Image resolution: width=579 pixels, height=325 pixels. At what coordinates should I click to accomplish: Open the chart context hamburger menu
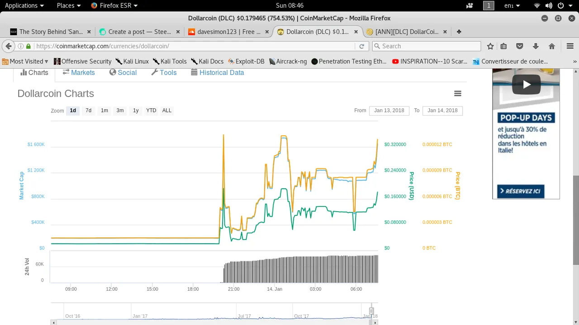[458, 93]
